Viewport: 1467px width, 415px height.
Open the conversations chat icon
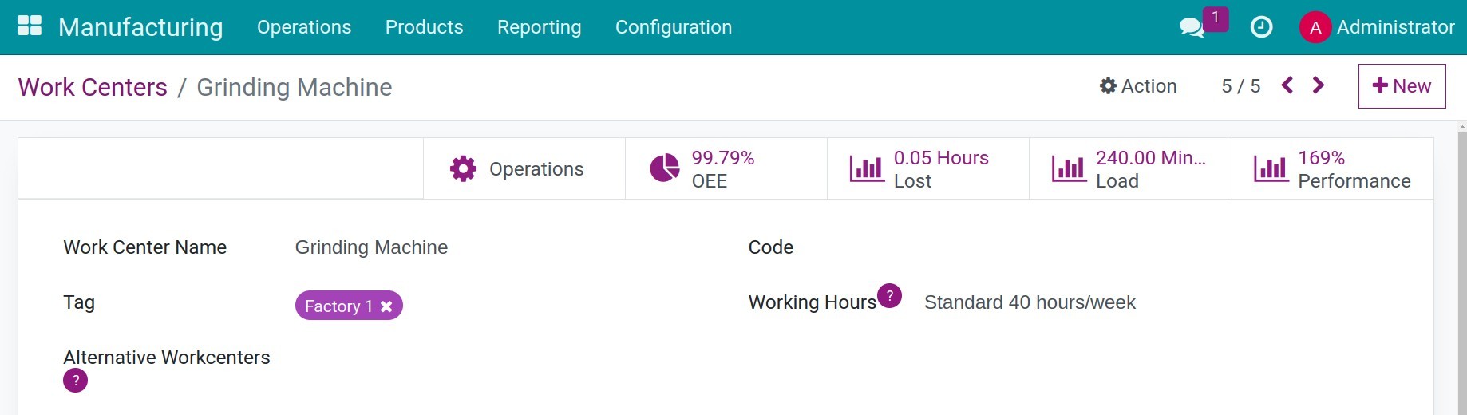(1191, 27)
